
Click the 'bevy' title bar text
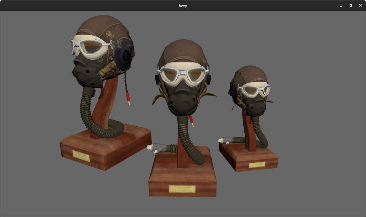click(x=183, y=6)
